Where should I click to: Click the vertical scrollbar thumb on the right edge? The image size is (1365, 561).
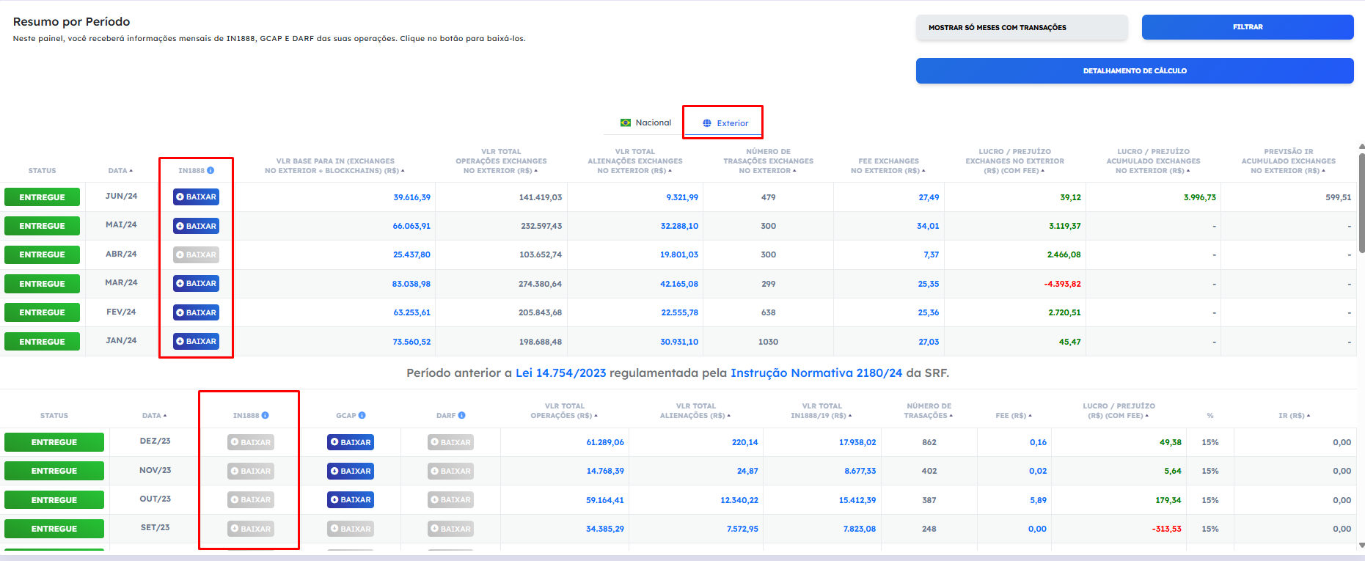coord(1361,202)
